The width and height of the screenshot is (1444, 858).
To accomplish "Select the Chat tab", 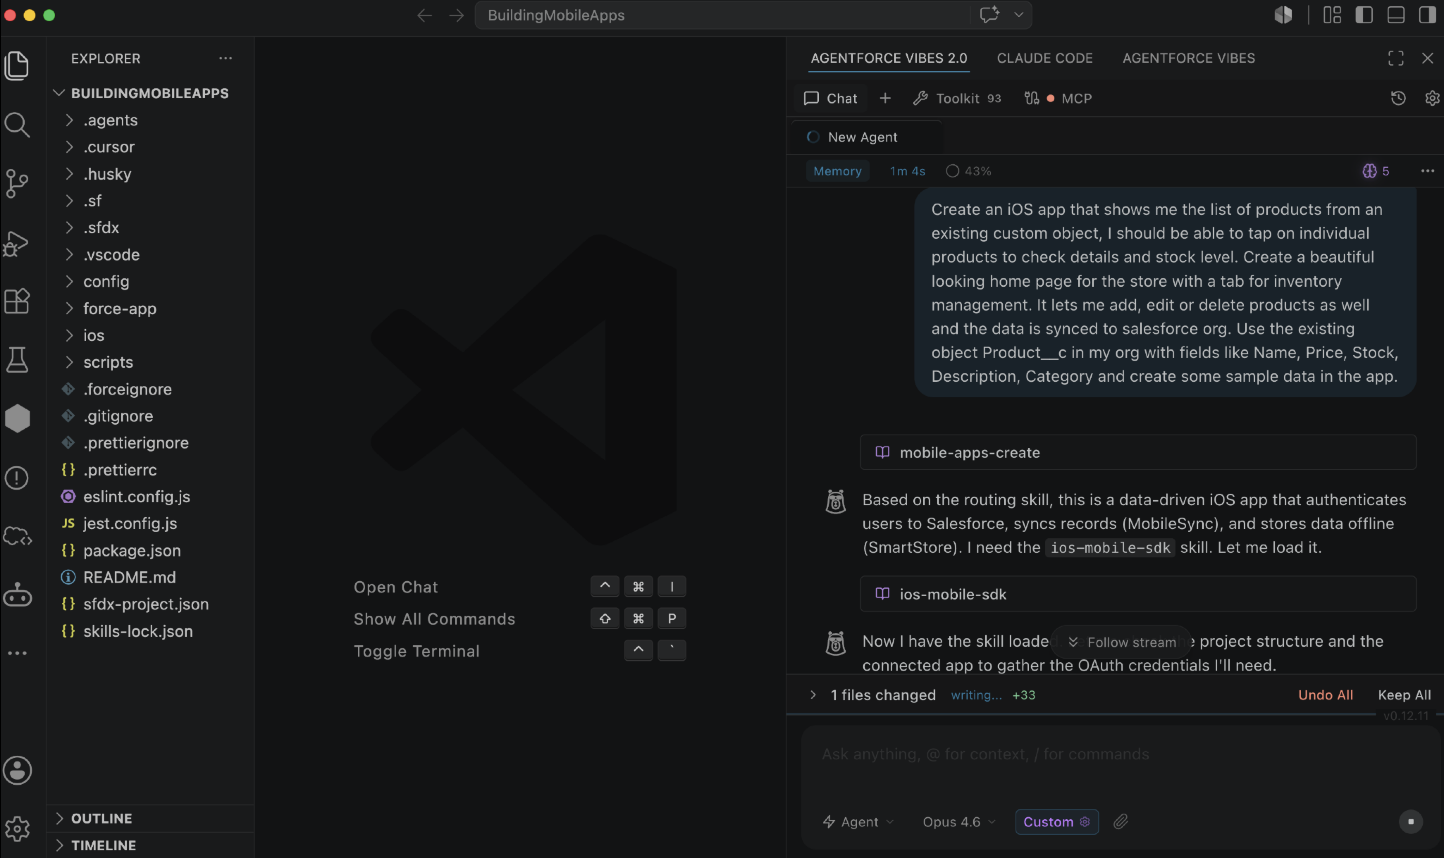I will pos(831,98).
